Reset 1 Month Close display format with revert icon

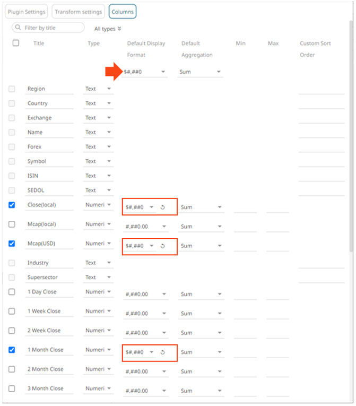pyautogui.click(x=162, y=352)
